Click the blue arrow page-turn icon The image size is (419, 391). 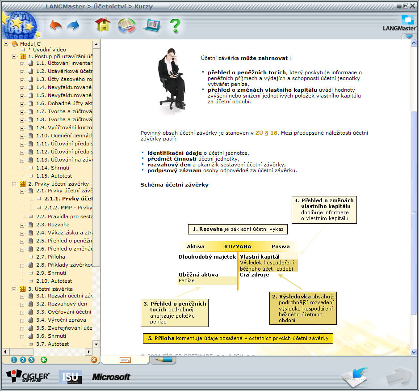[356, 377]
